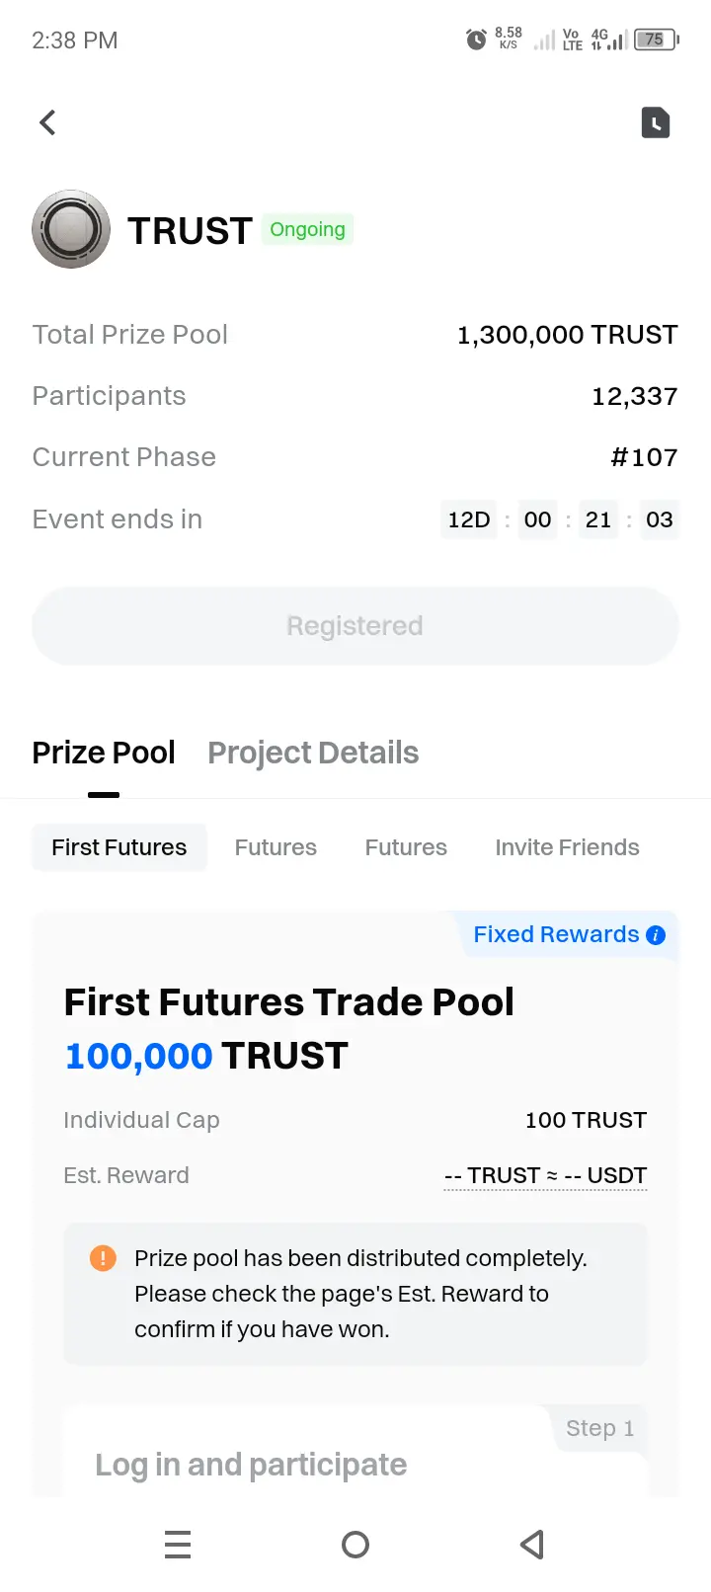711x1592 pixels.
Task: Tap the back arrow icon
Action: 47,122
